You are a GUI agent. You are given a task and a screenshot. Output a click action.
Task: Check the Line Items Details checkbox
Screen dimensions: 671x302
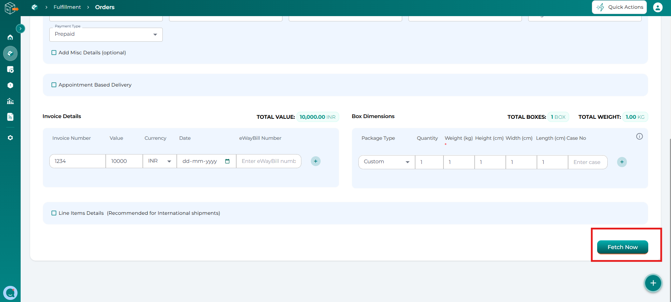(54, 213)
